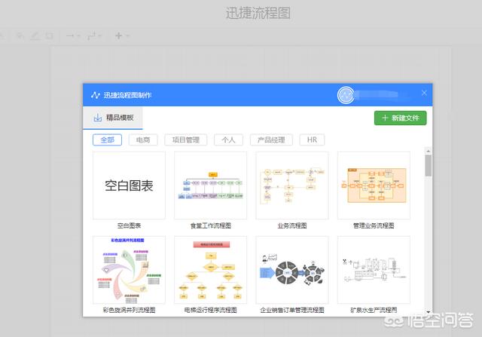Viewport: 482px width, 337px height.
Task: Click the 迅捷流程图制作 logo icon
Action: point(96,95)
